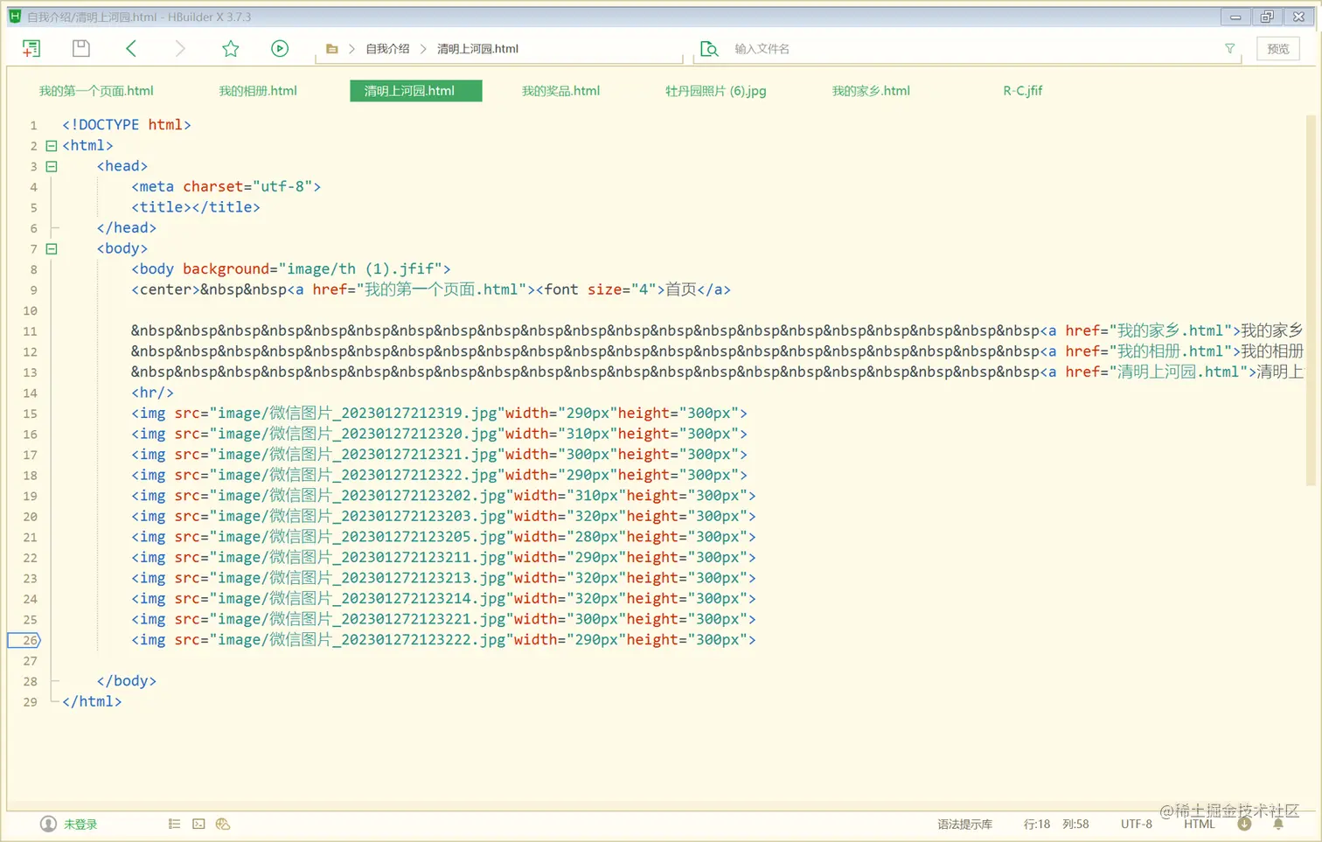Click 语法提示库 in status bar
Viewport: 1322px width, 842px height.
[964, 824]
